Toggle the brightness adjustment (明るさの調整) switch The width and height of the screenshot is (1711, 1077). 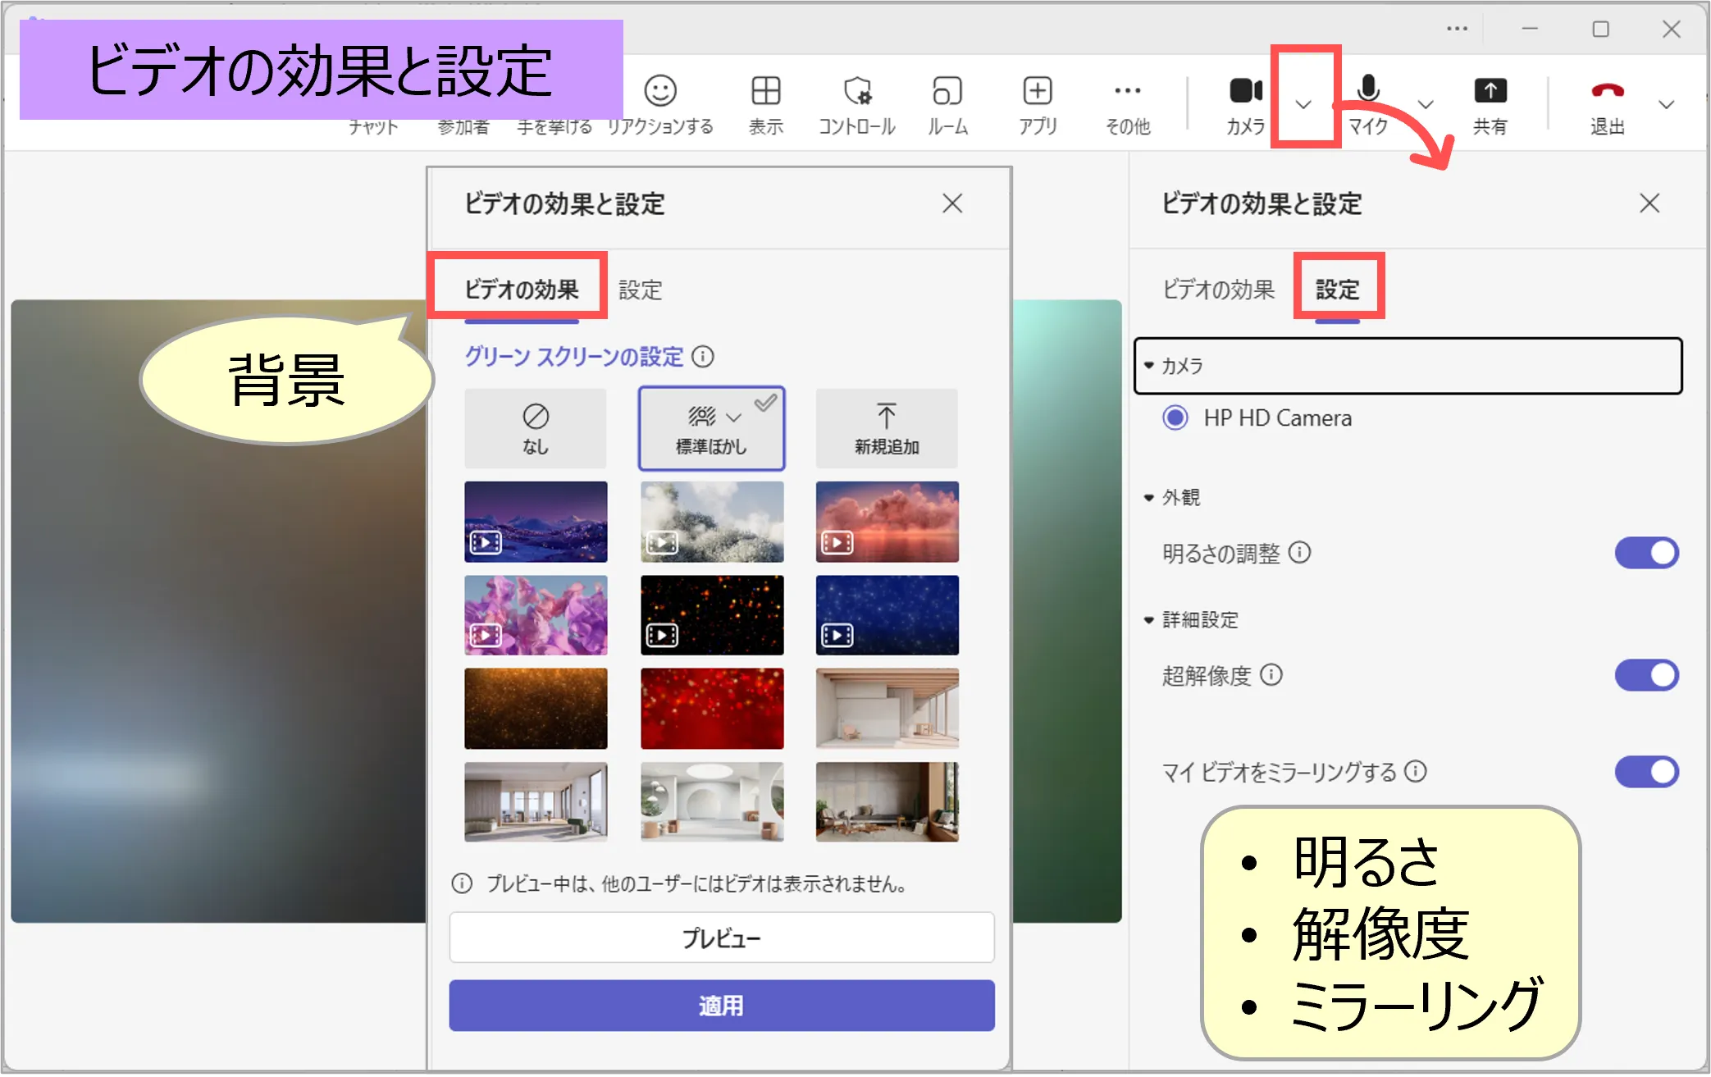(1646, 553)
